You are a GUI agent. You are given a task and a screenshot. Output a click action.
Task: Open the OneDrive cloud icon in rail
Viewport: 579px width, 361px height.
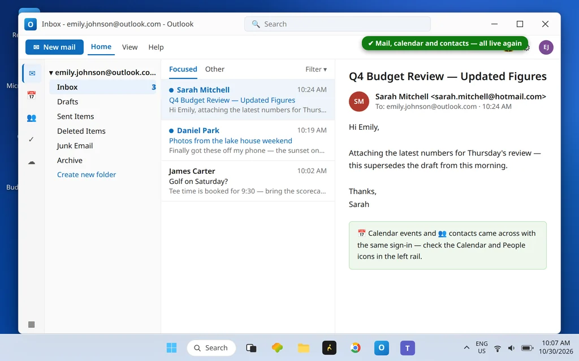[32, 162]
